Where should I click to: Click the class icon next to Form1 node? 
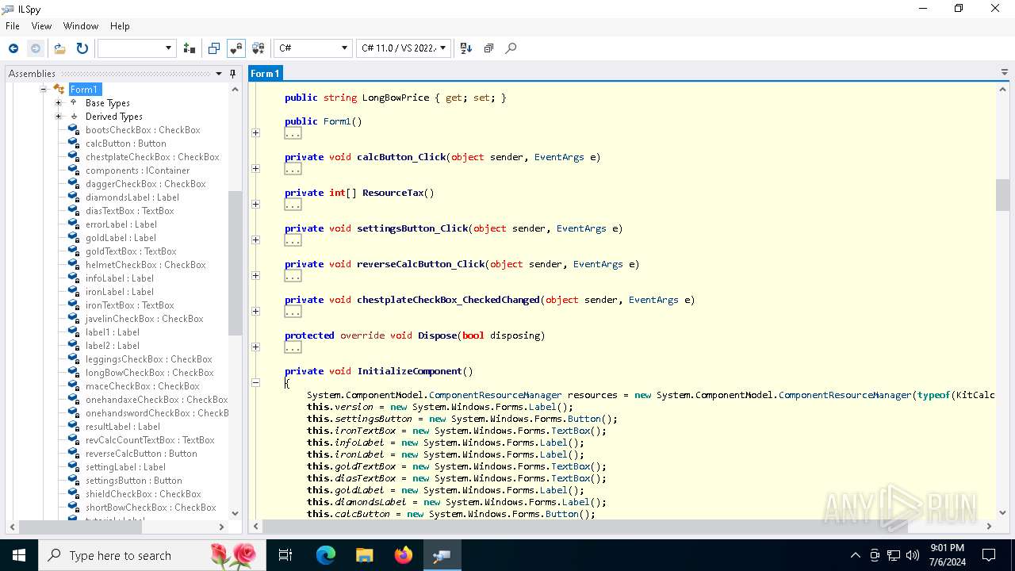(59, 90)
